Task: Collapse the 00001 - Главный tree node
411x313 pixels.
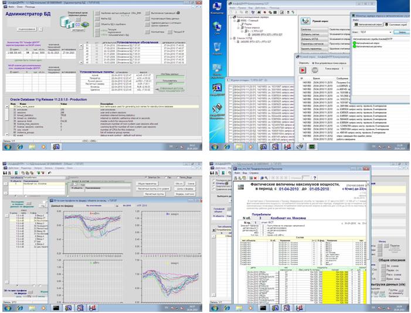Action: coord(235,21)
